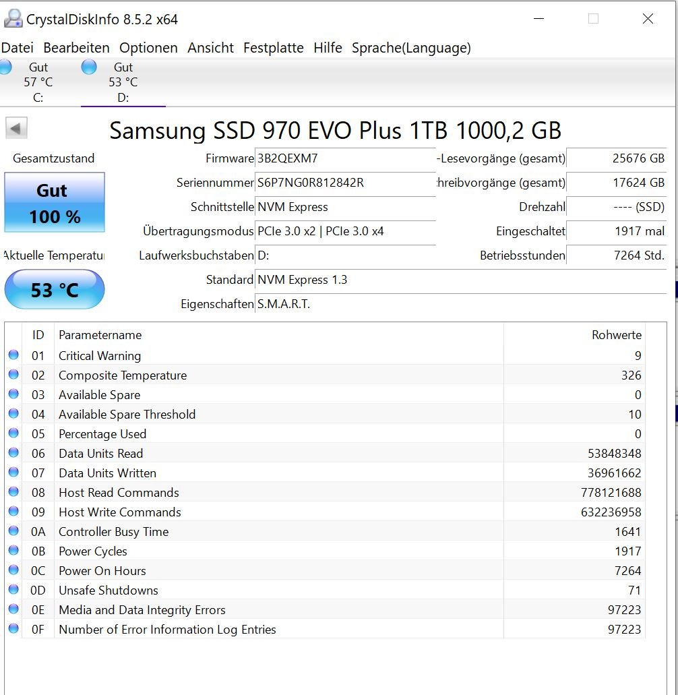Click status dot for Error Information Log Entries

[13, 628]
